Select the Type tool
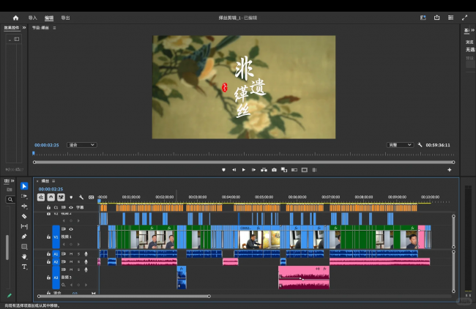The width and height of the screenshot is (476, 309). 24,267
